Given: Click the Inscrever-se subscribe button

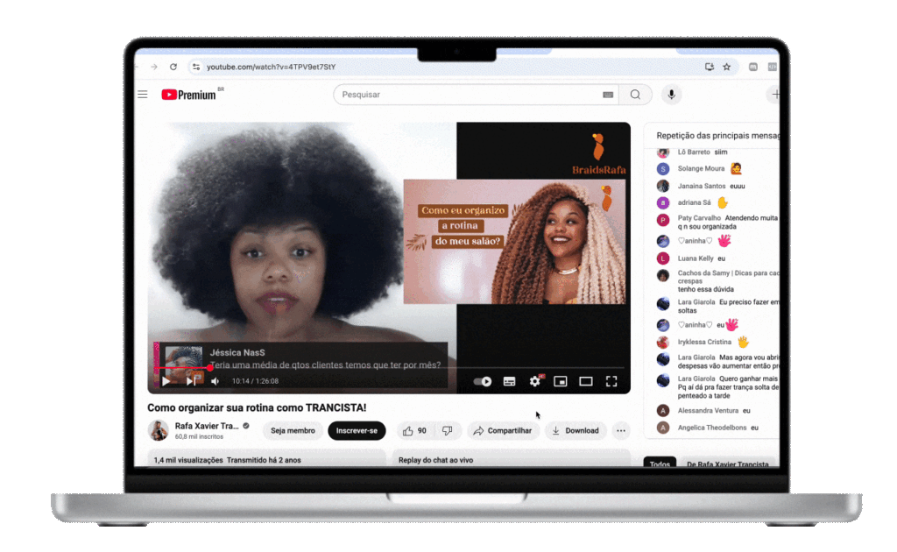Looking at the screenshot, I should 357,430.
